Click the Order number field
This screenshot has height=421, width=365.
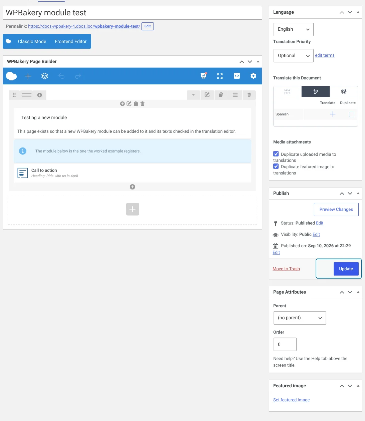(285, 344)
